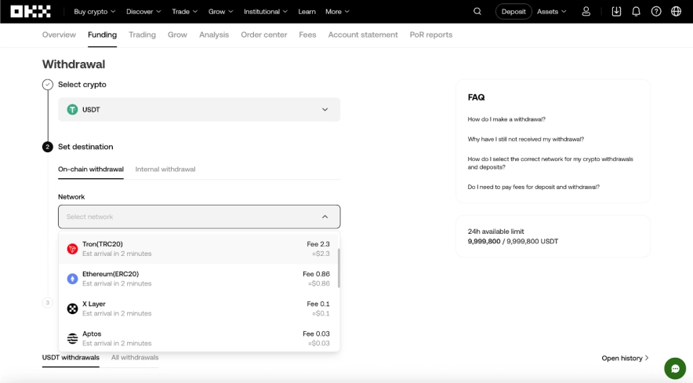
Task: Open the help question mark icon
Action: click(x=656, y=12)
